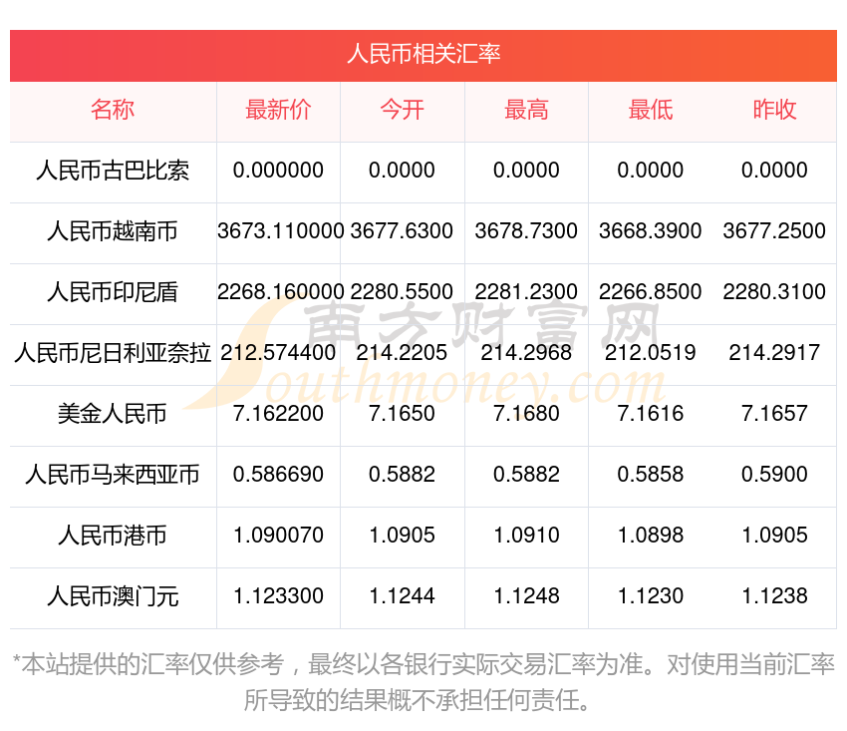The width and height of the screenshot is (847, 731).
Task: Click the value 3678.7300
Action: click(526, 231)
